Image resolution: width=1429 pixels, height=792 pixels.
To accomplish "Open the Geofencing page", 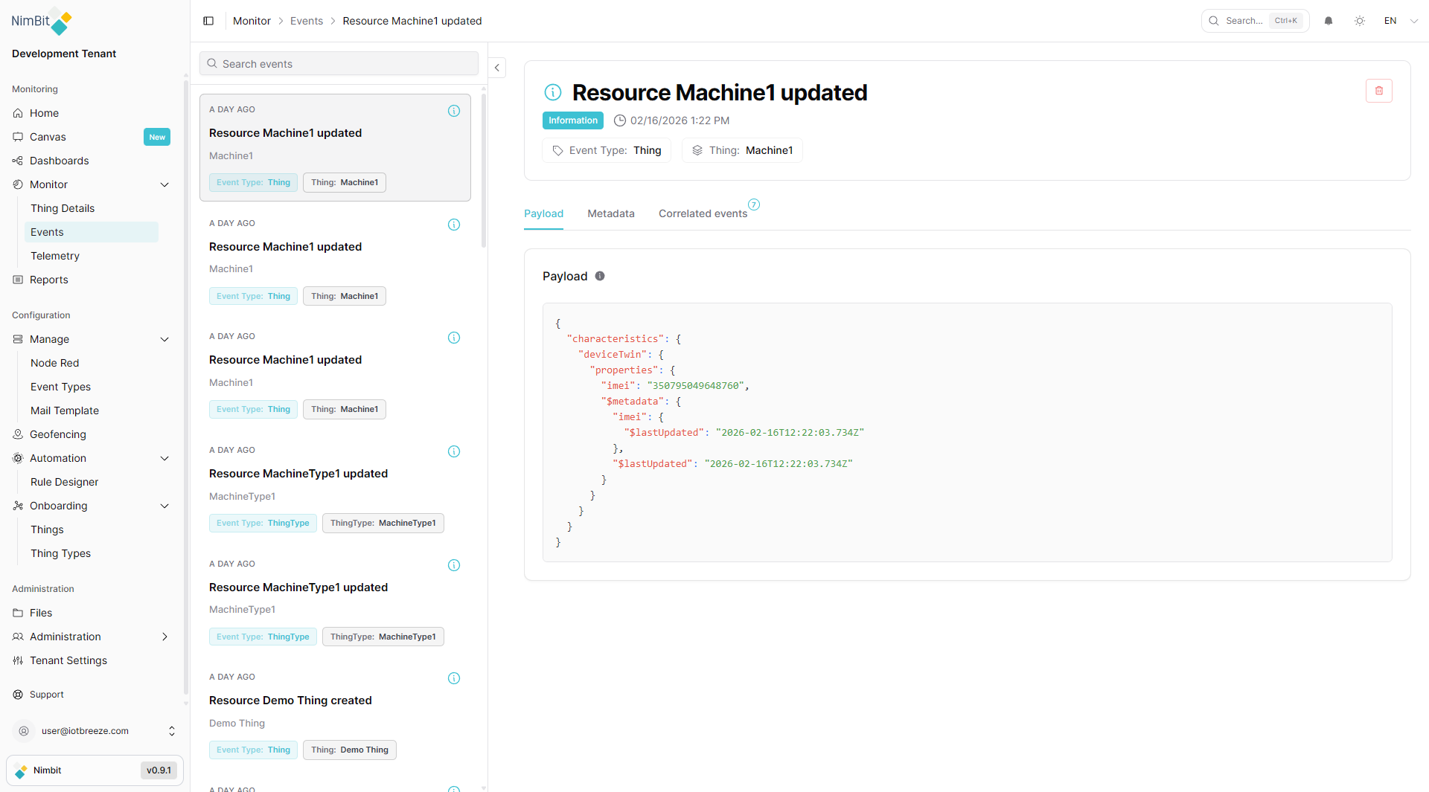I will (x=58, y=434).
